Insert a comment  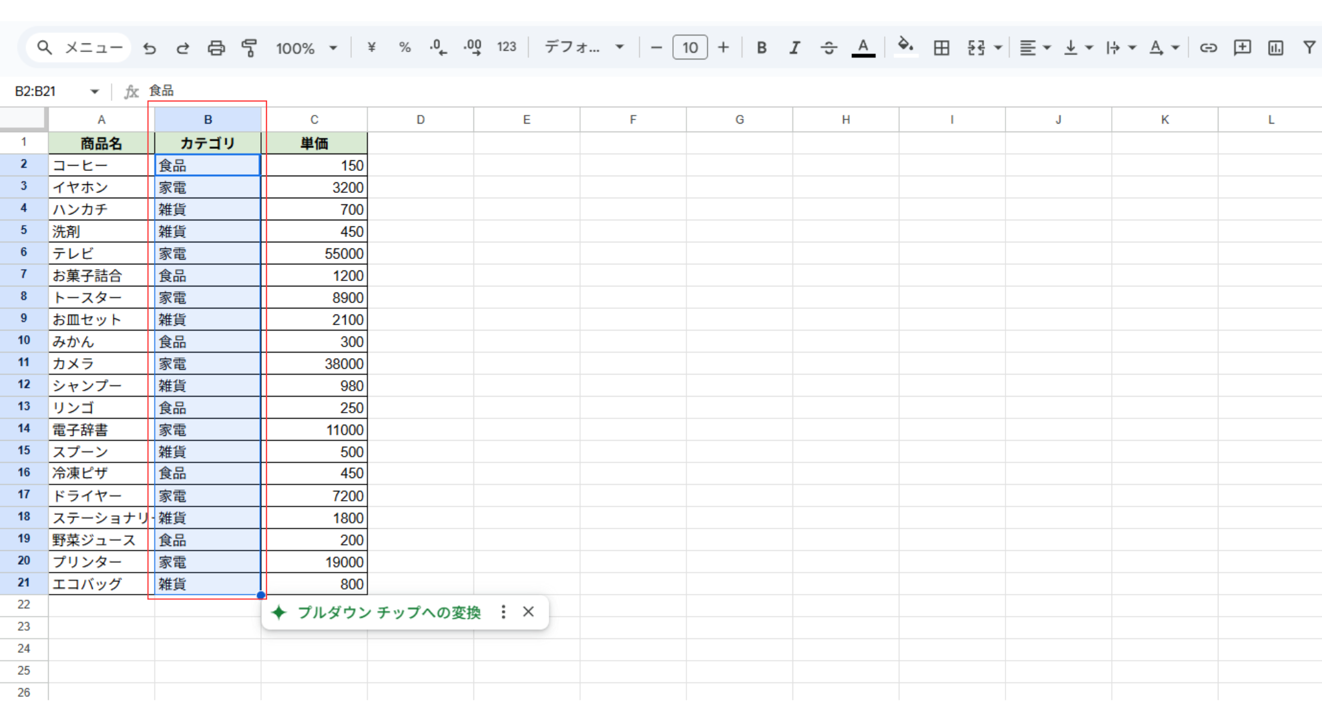click(1242, 48)
